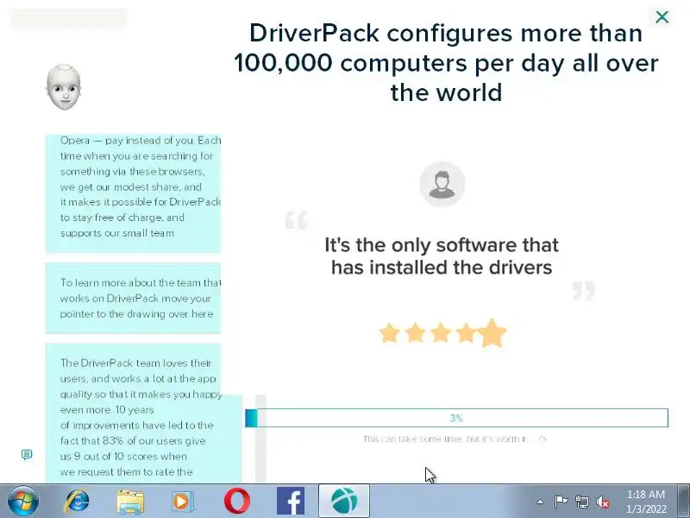Open the Facebook shortcut in taskbar
690x518 pixels.
291,502
